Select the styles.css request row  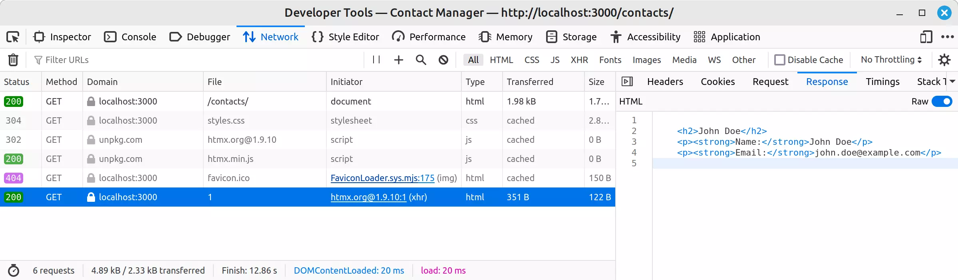pyautogui.click(x=308, y=120)
